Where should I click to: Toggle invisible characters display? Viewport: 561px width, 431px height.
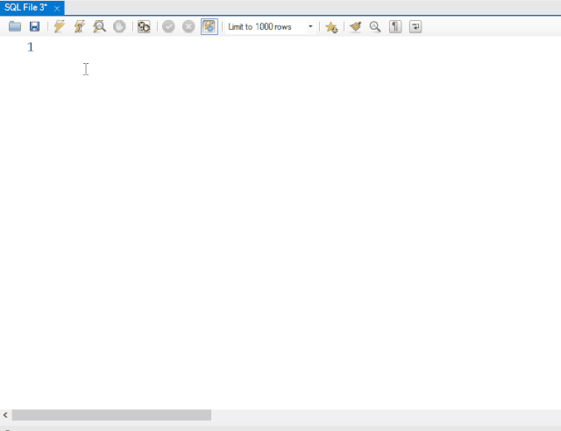pyautogui.click(x=395, y=27)
